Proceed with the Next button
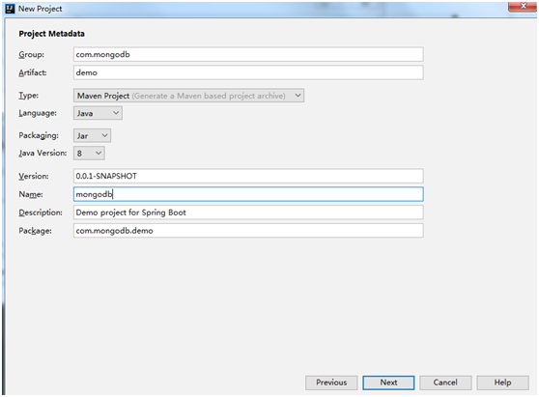Viewport: 539px width, 397px height. [388, 383]
